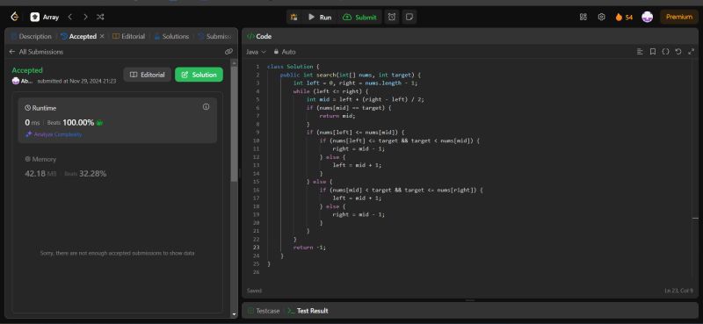Open the layout manager icon
Viewport: 703px width, 324px height.
pos(583,17)
